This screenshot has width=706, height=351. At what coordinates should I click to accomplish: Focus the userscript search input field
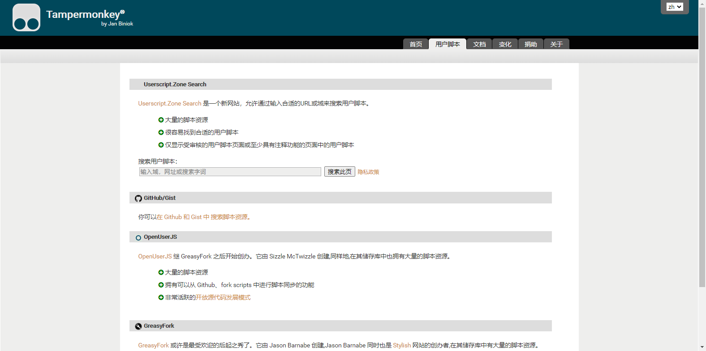(x=230, y=172)
